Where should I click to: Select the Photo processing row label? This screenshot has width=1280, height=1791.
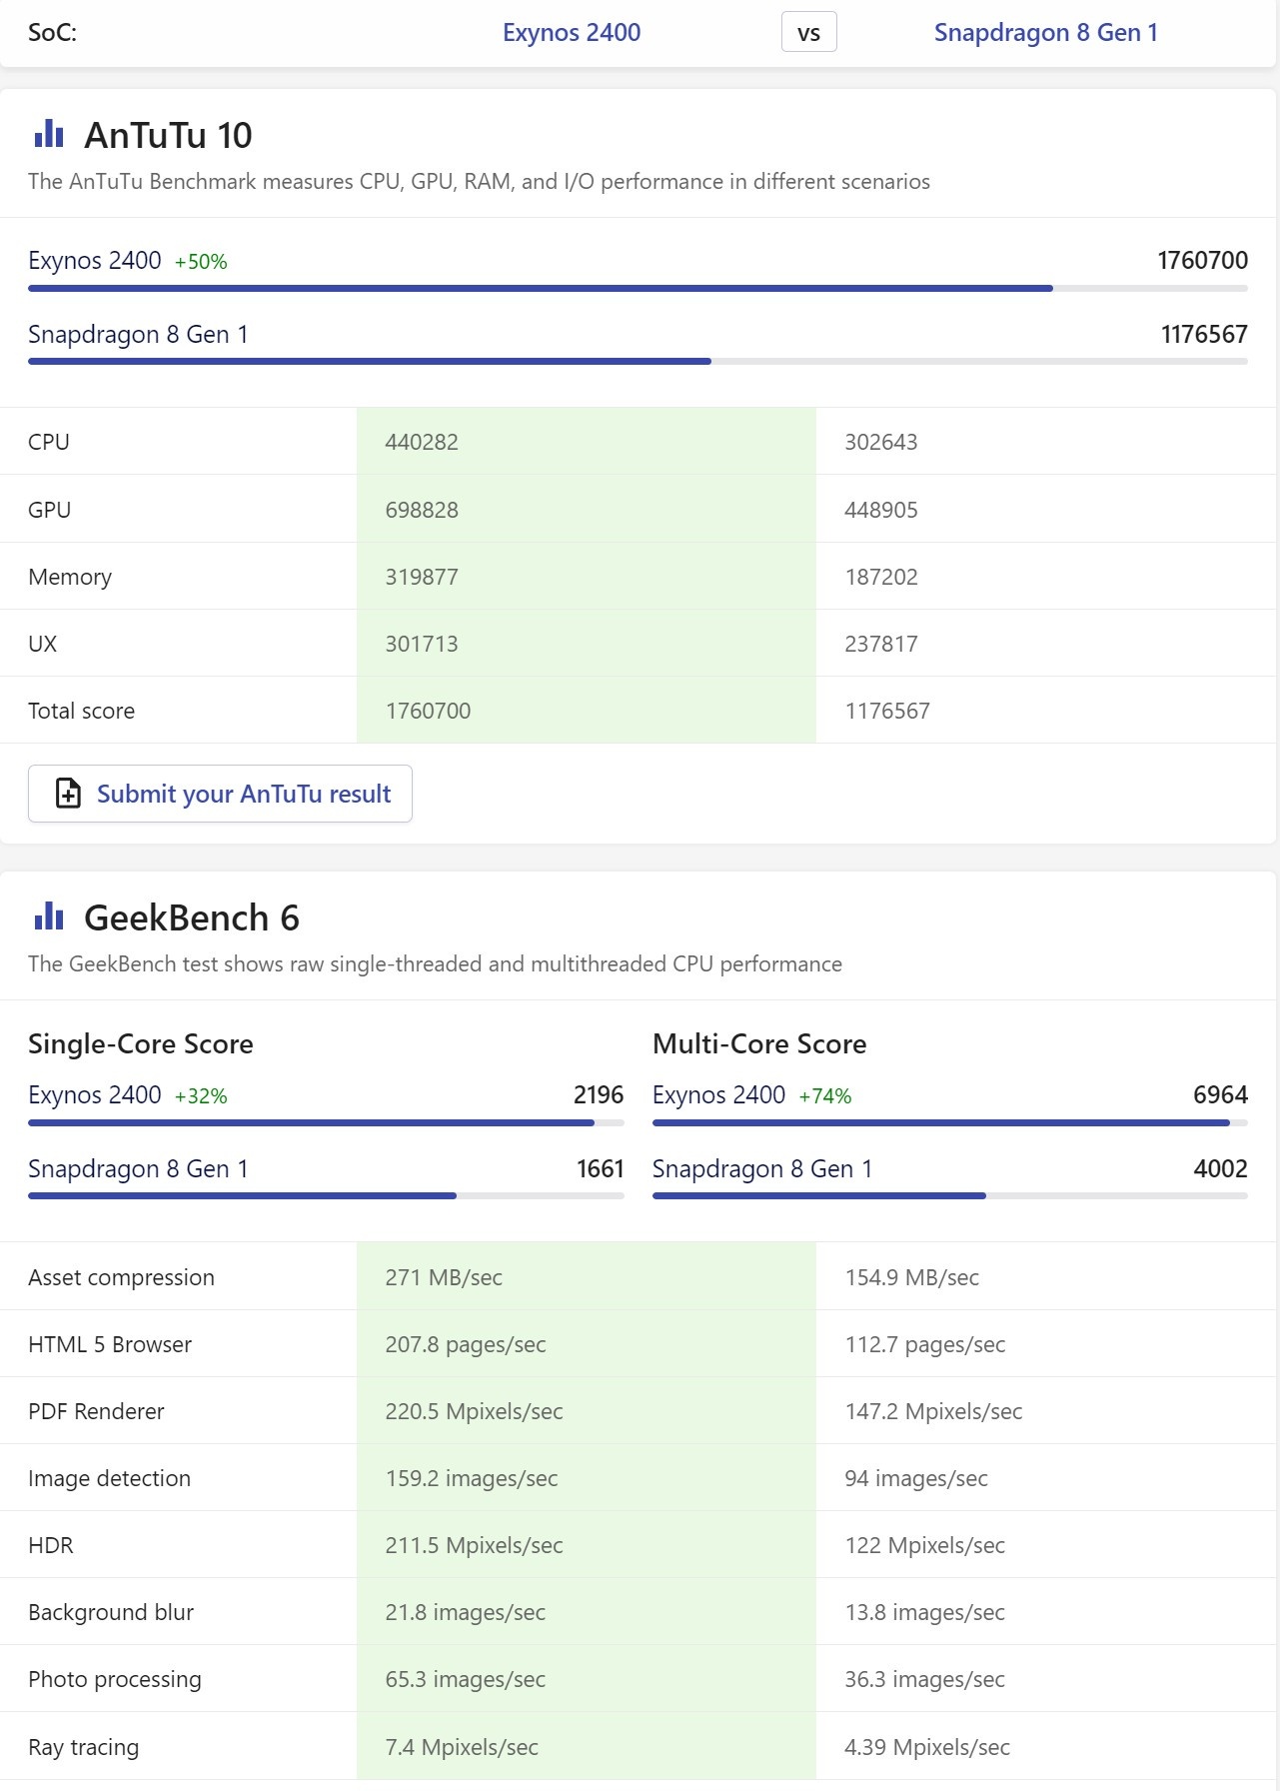pos(115,1679)
